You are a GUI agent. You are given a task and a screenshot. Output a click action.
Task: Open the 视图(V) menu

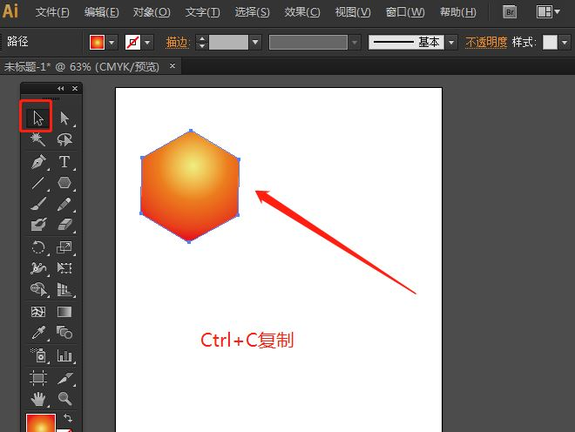353,12
